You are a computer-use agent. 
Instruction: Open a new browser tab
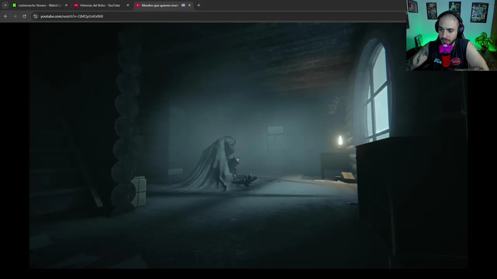(x=199, y=5)
